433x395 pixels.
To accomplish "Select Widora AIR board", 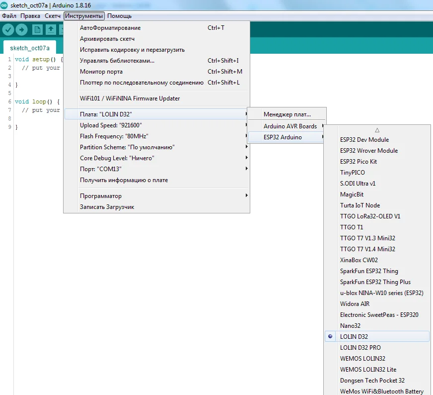I will tap(377, 304).
